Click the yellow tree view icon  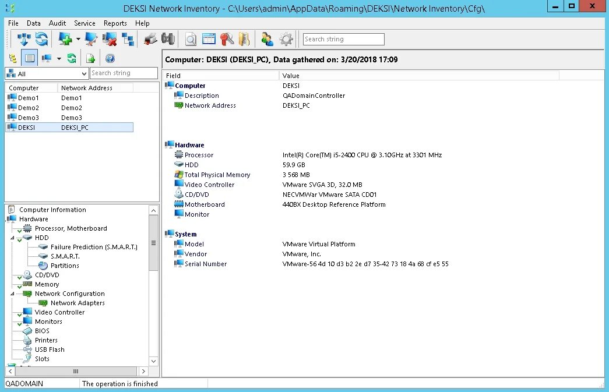12,59
